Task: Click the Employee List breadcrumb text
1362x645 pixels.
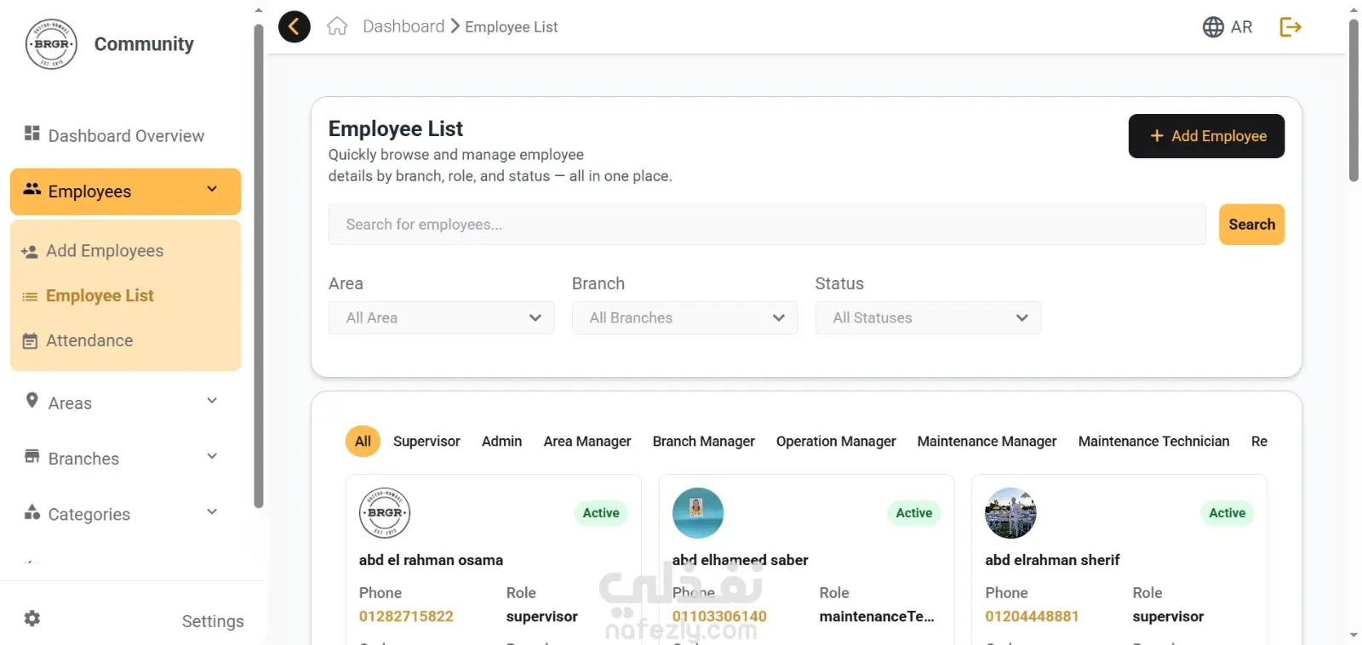Action: click(x=512, y=27)
